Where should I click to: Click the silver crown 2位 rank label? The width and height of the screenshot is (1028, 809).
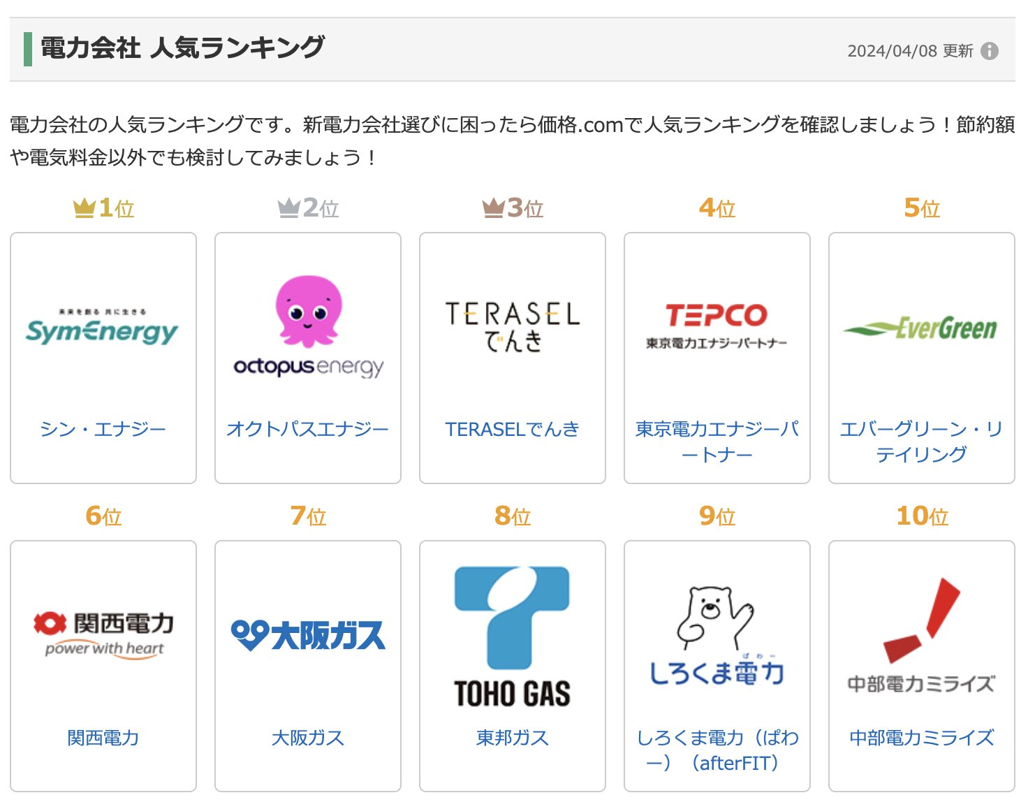(308, 207)
